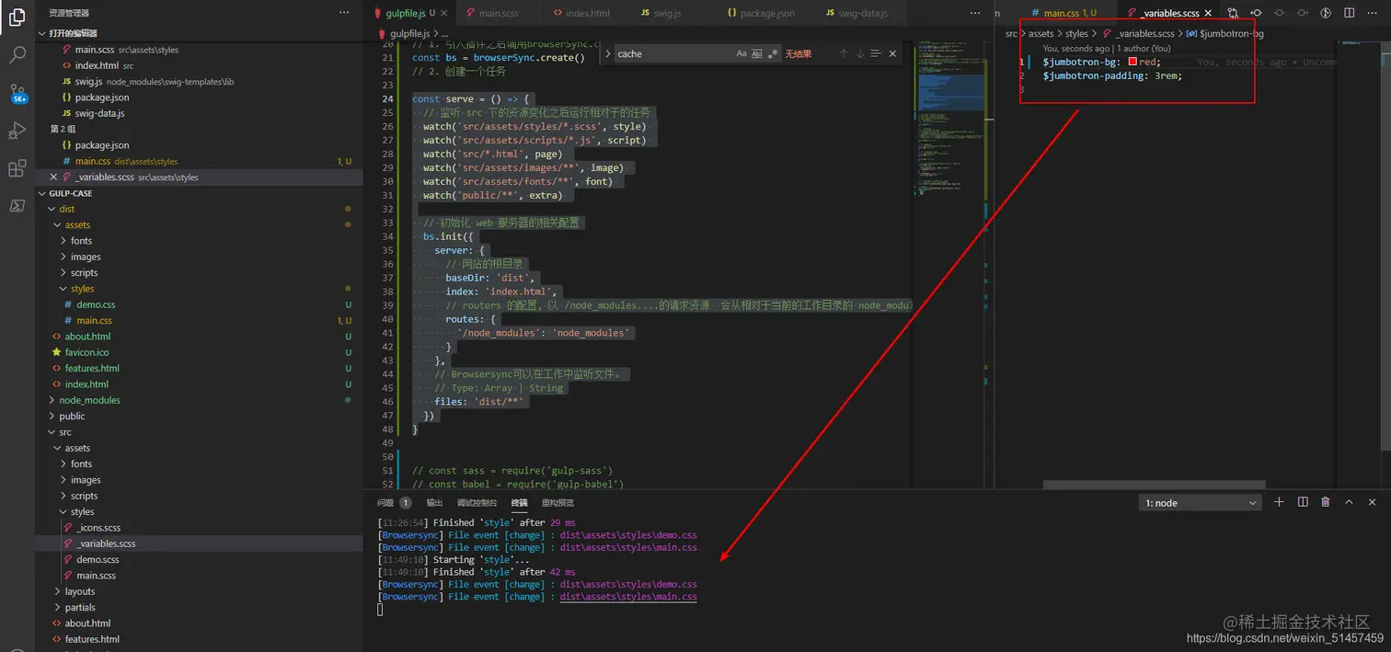Viewport: 1391px width, 652px height.
Task: Click the split editor icon at right
Action: coord(1349,13)
